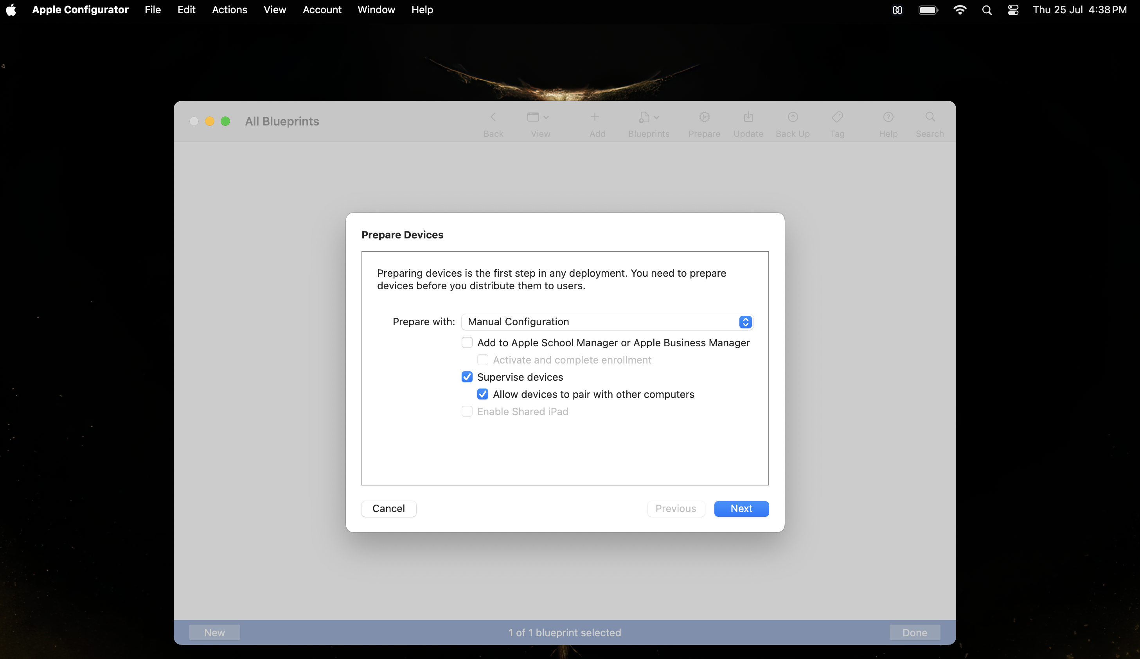Click the menu bar icon left of battery
1140x659 pixels.
click(897, 10)
